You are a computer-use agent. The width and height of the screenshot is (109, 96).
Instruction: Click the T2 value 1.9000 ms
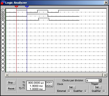[x=36, y=86]
